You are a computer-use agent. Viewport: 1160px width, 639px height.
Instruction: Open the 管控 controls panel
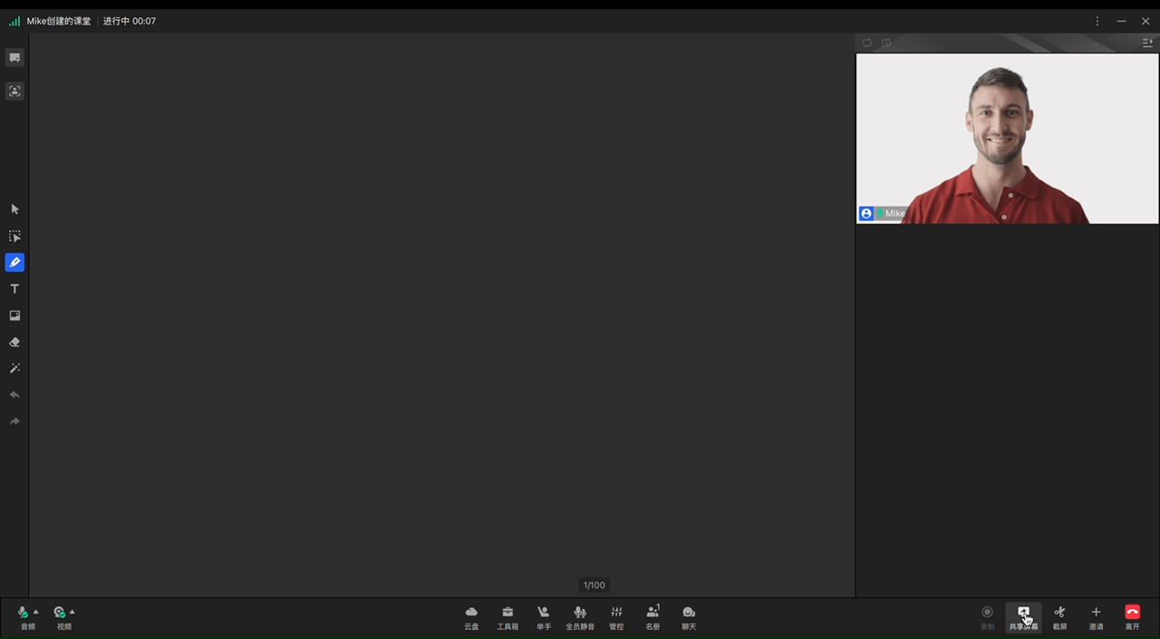(616, 618)
